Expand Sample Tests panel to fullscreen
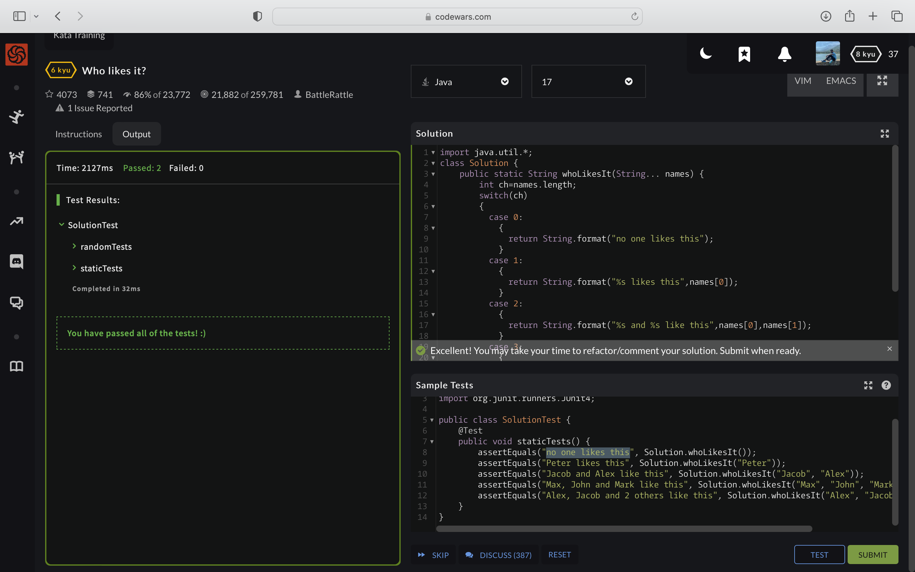Screen dimensions: 915x572 click(868, 385)
